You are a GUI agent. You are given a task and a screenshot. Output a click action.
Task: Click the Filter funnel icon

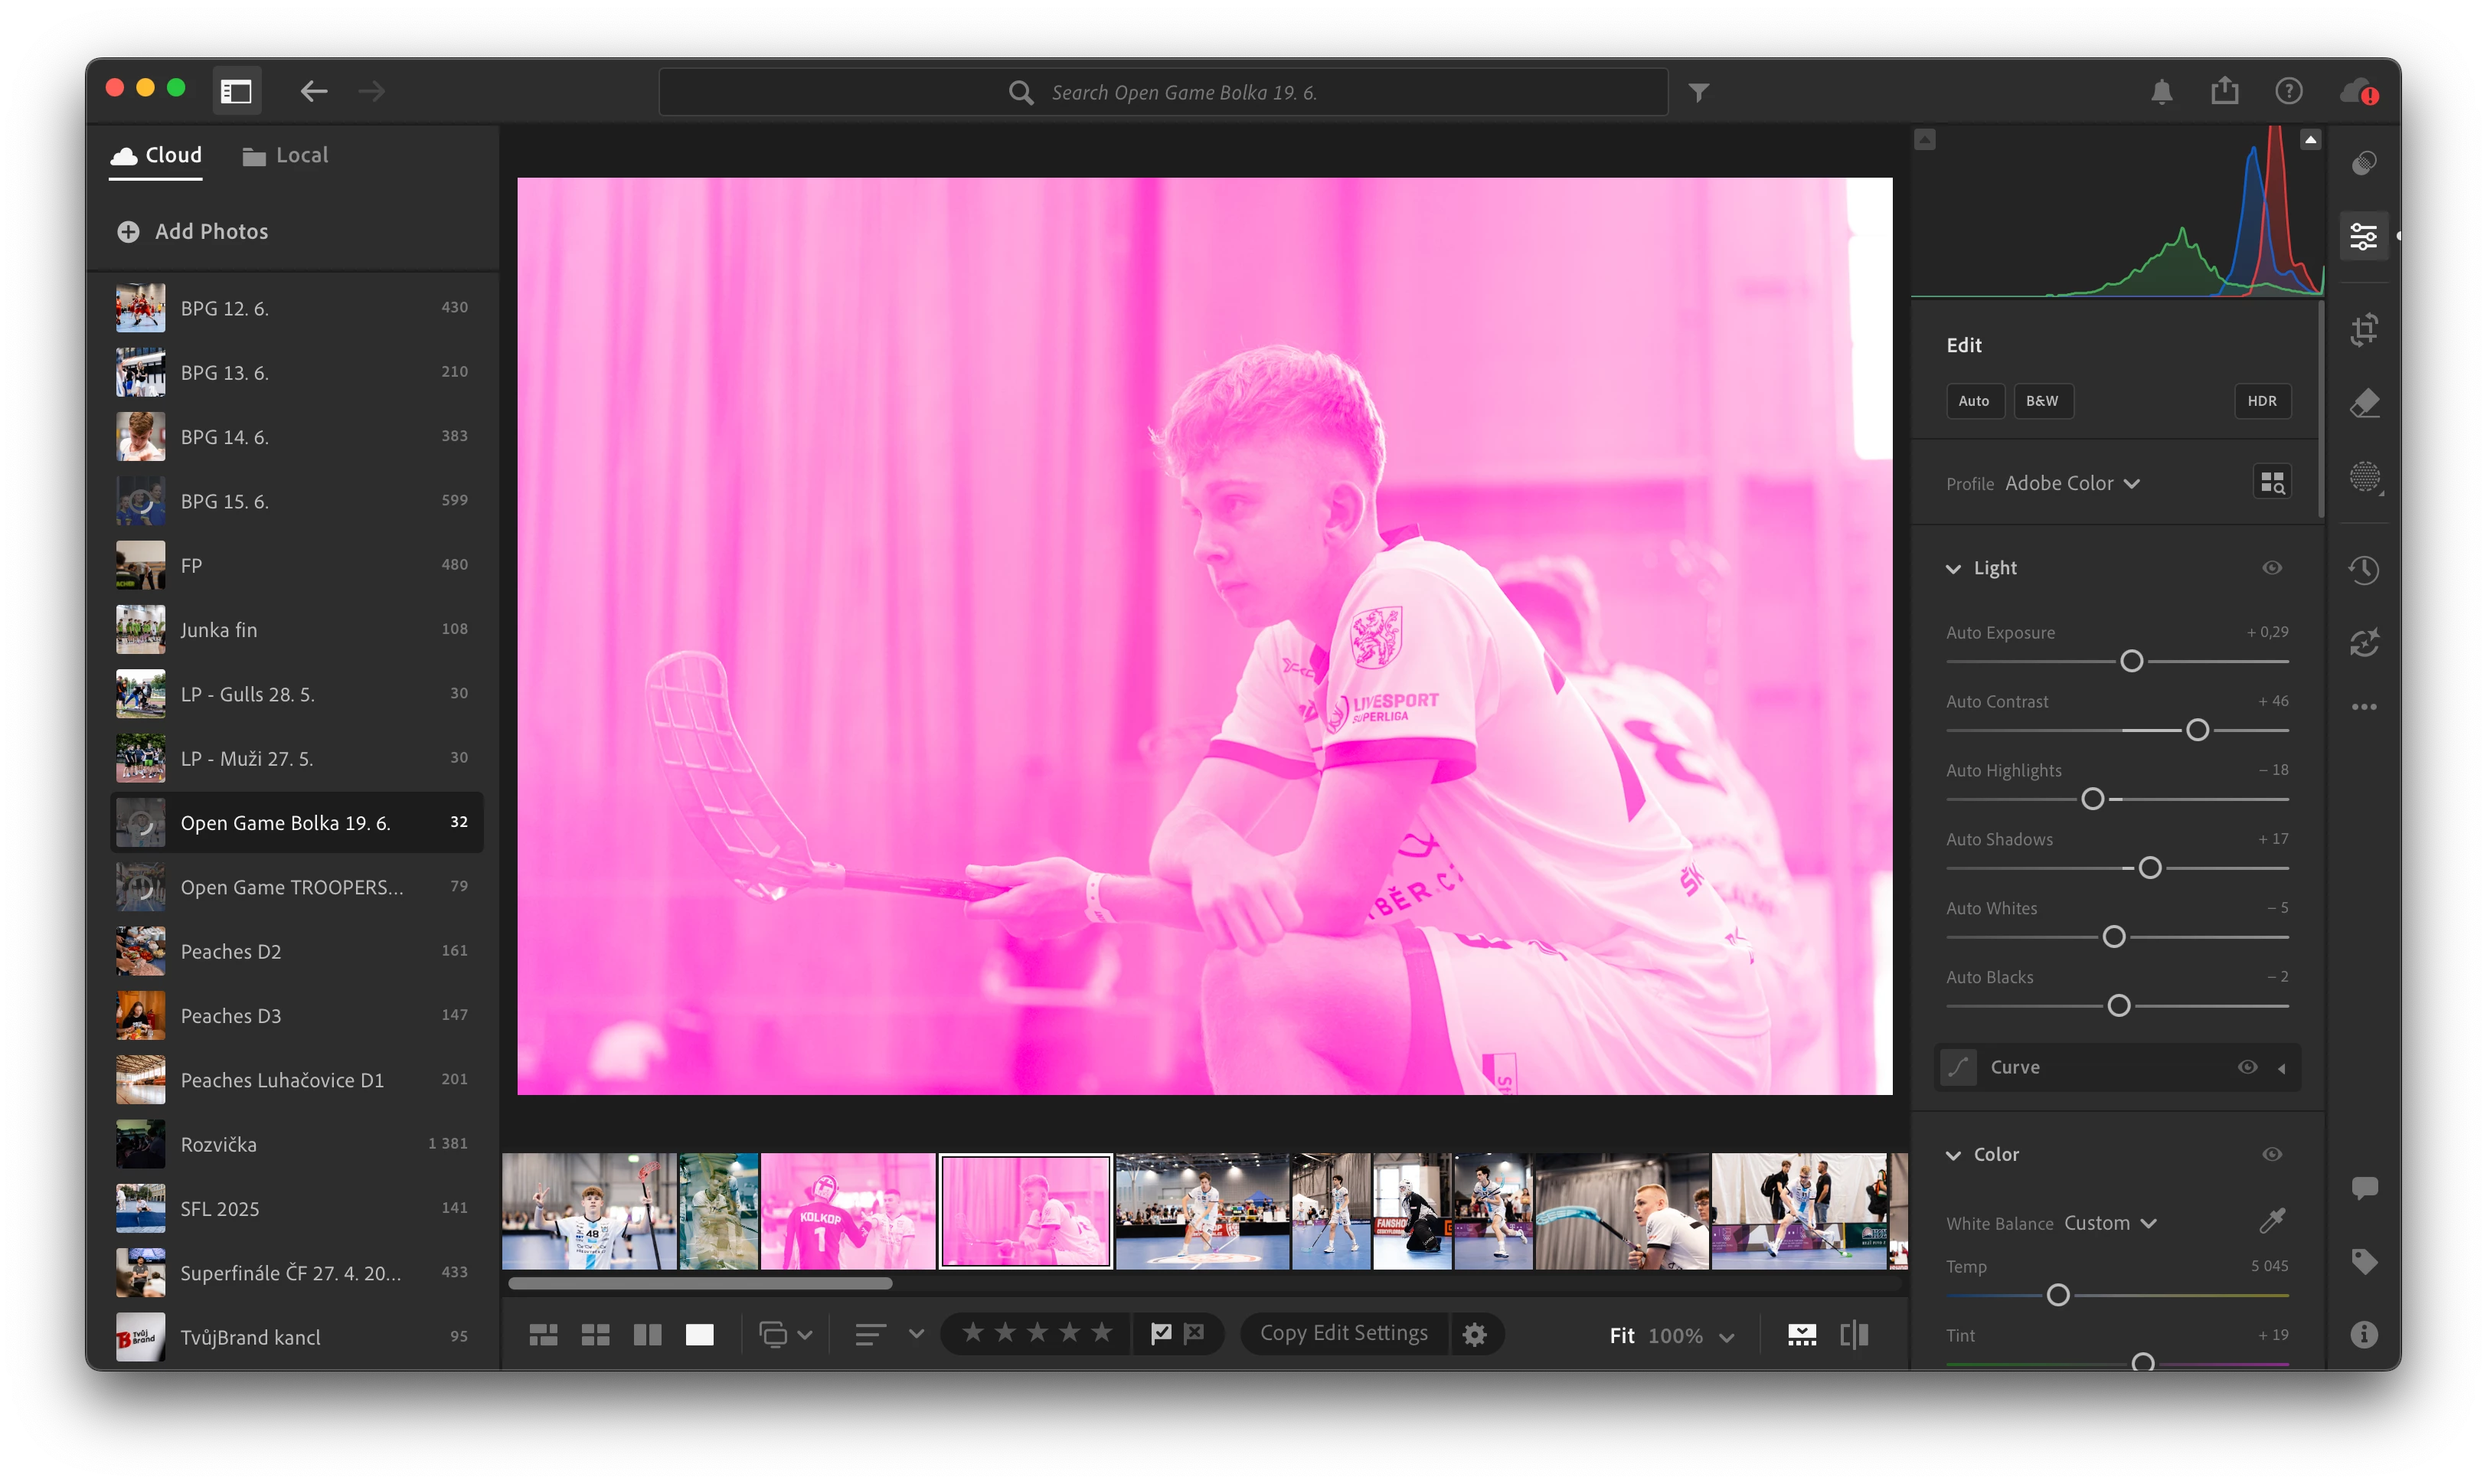pyautogui.click(x=1698, y=92)
